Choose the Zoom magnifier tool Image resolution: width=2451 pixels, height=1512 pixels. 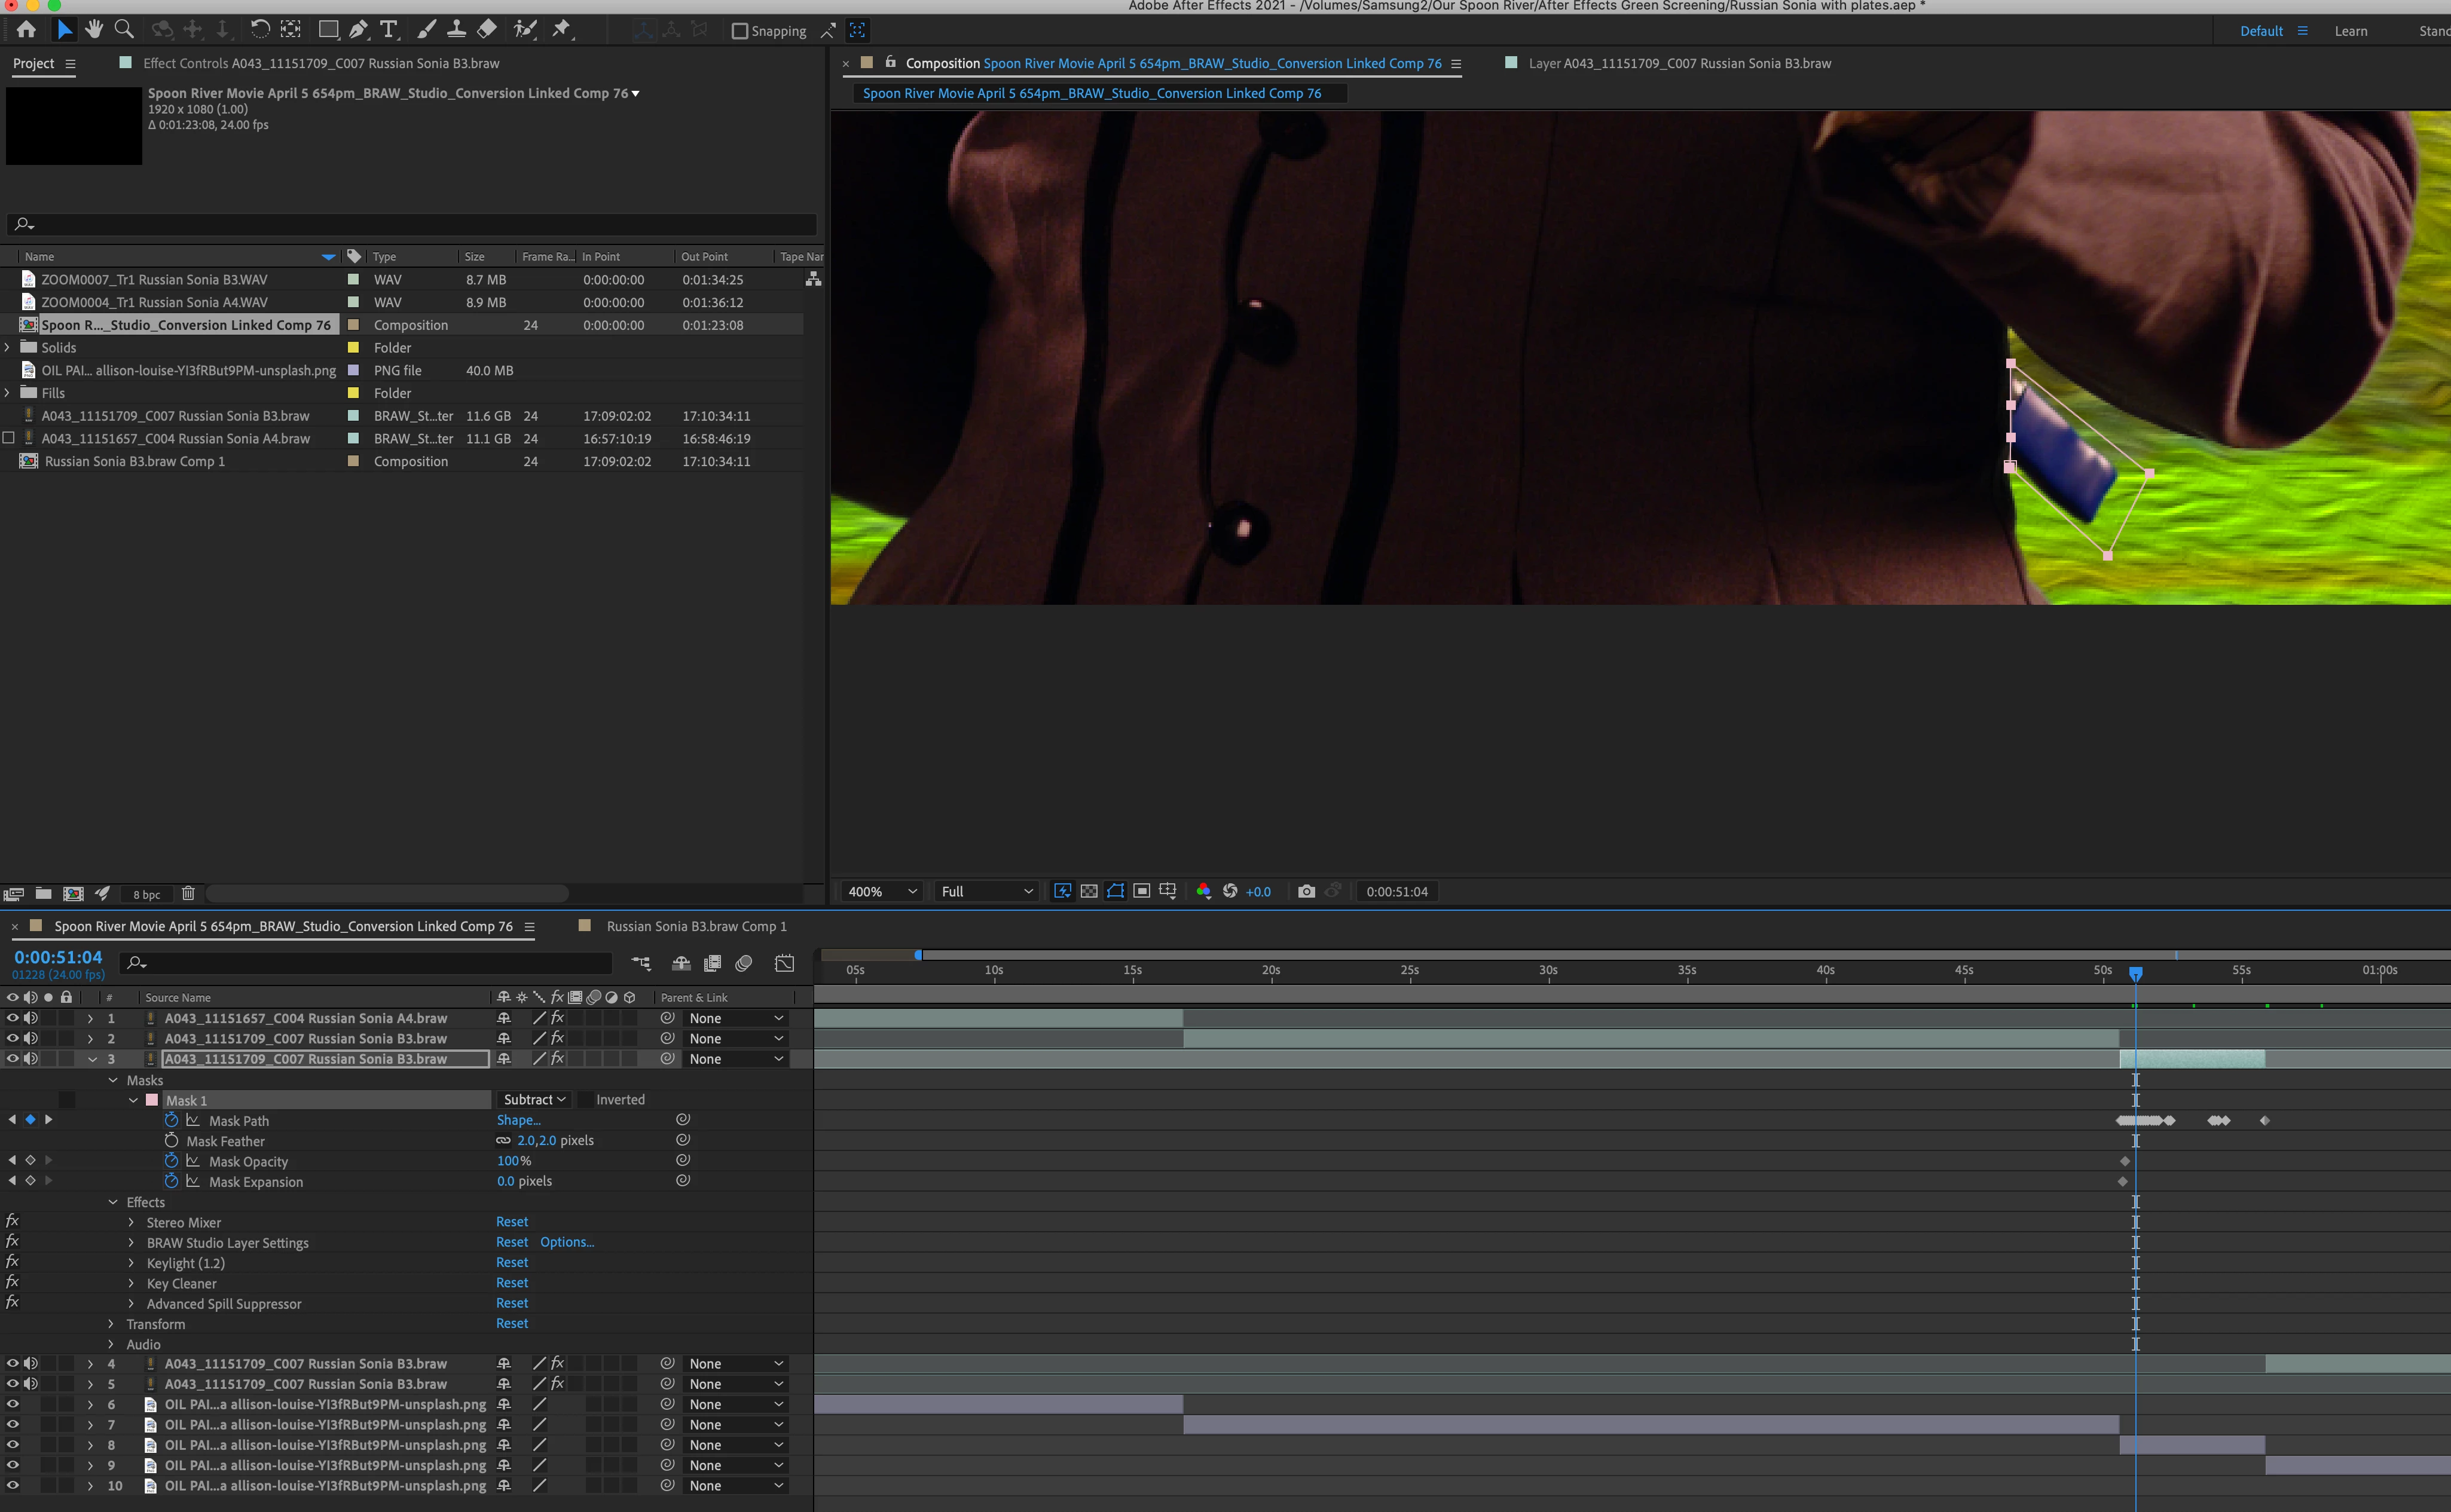(x=124, y=30)
